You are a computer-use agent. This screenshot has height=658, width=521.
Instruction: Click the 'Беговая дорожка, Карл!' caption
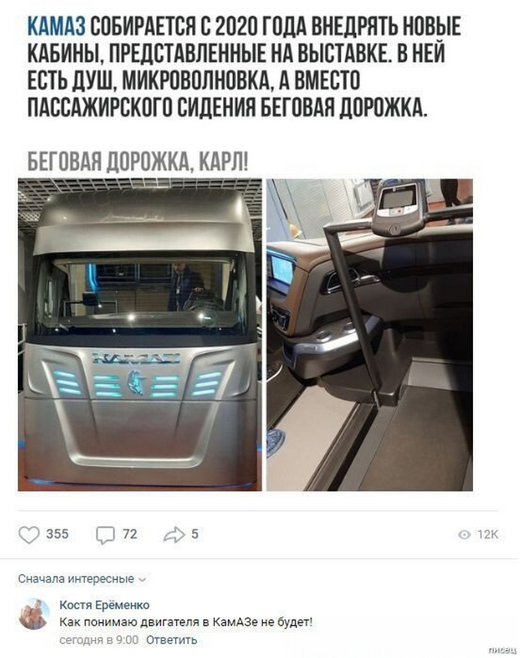click(x=138, y=161)
